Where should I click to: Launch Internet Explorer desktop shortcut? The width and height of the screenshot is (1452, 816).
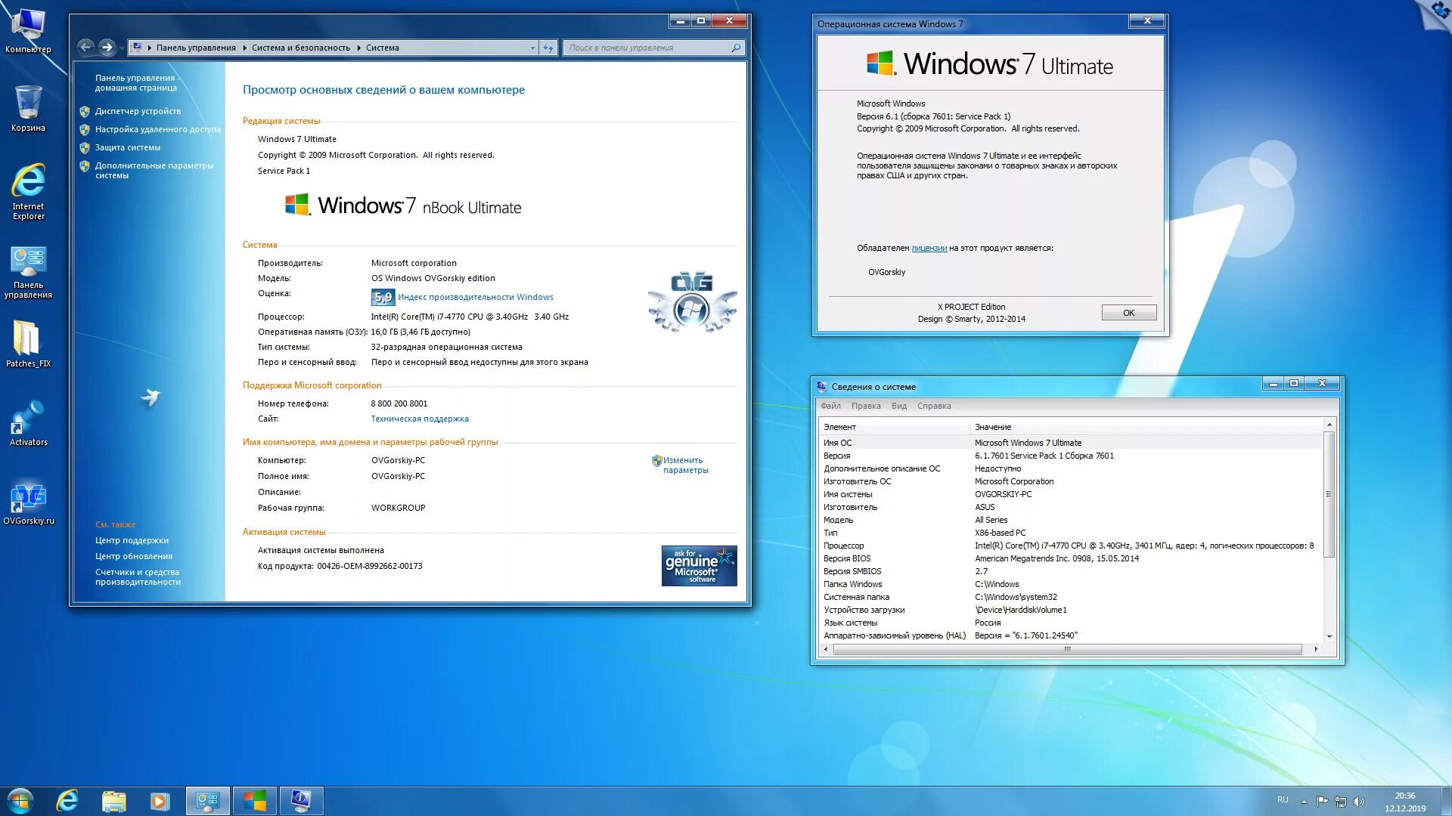[28, 191]
